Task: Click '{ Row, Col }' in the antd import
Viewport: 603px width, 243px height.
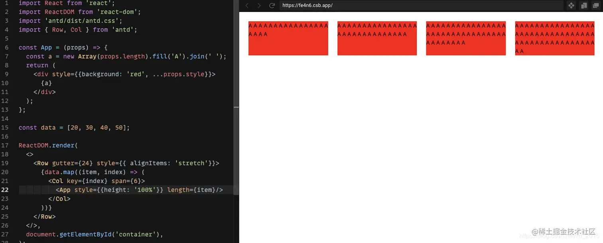Action: pyautogui.click(x=67, y=30)
